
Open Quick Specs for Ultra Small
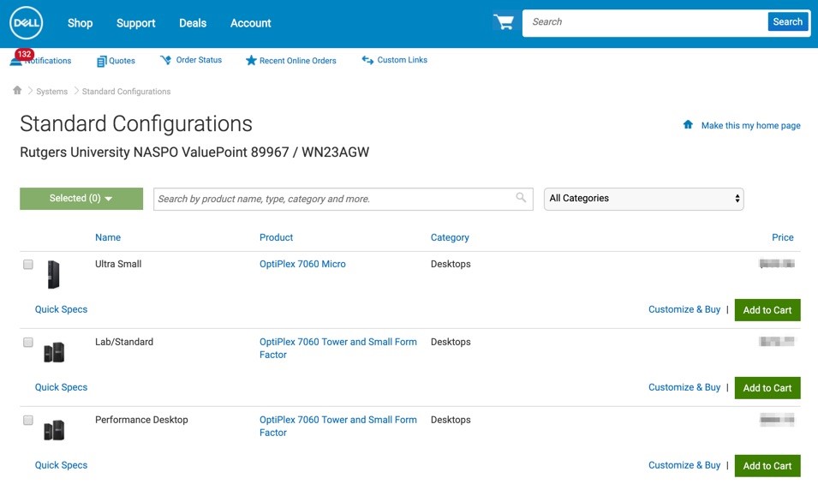(x=61, y=309)
